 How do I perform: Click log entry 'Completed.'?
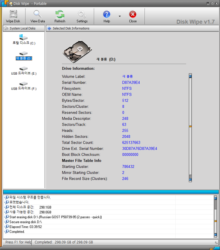coord(17,232)
